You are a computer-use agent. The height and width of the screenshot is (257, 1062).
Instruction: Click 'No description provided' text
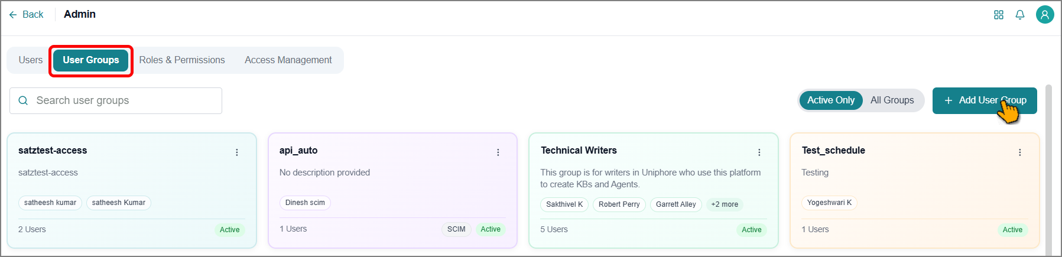coord(324,173)
